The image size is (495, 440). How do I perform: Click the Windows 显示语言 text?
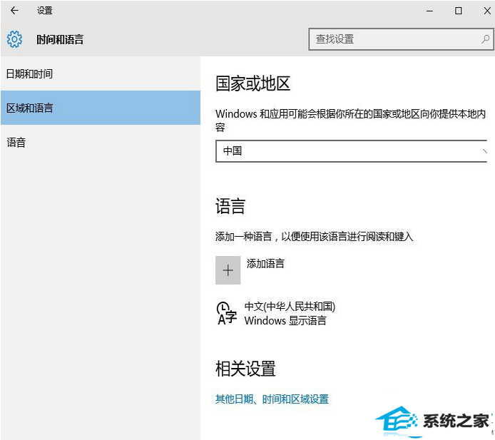pos(285,321)
